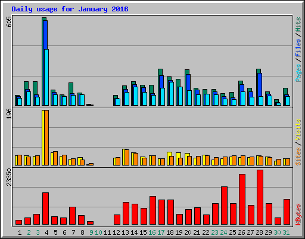Screen dimensions: 305x239
Task: Click day '1' on the x-axis
Action: [20, 232]
